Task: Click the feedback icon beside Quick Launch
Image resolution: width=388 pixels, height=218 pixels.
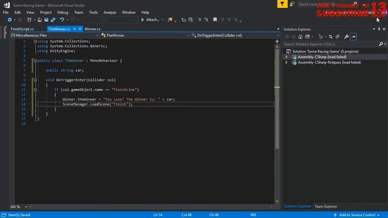Action: coord(292,4)
